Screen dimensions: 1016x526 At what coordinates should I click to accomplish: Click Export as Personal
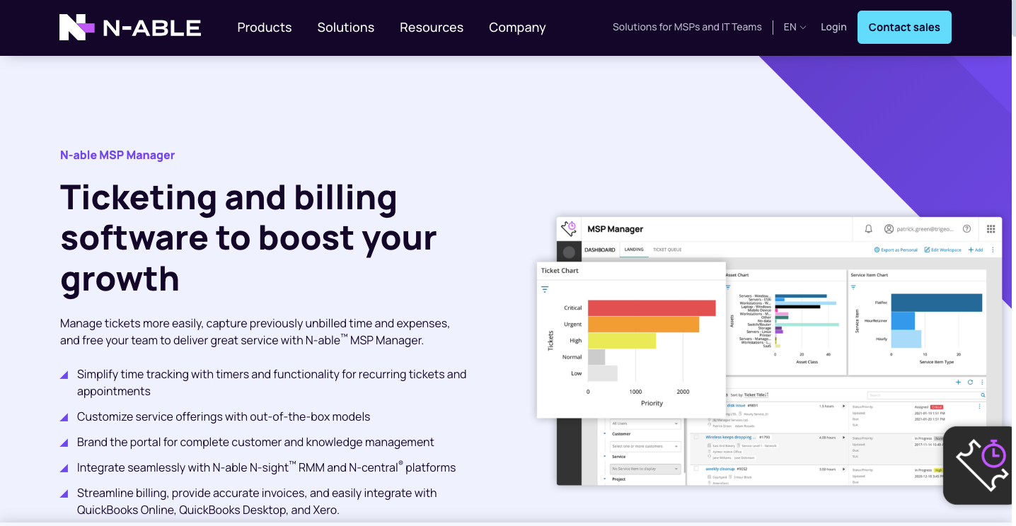[x=896, y=250]
